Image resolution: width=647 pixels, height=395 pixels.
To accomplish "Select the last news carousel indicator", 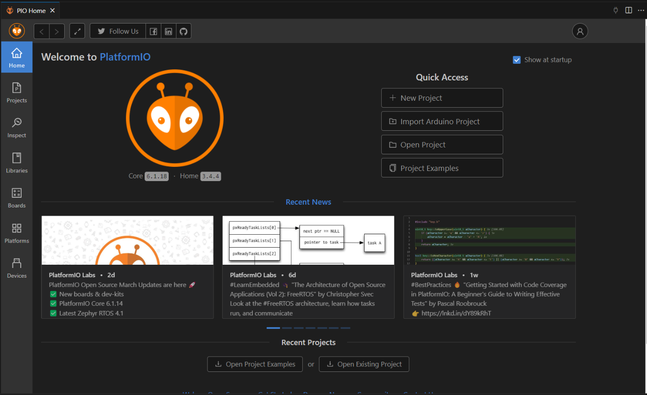I will click(345, 328).
